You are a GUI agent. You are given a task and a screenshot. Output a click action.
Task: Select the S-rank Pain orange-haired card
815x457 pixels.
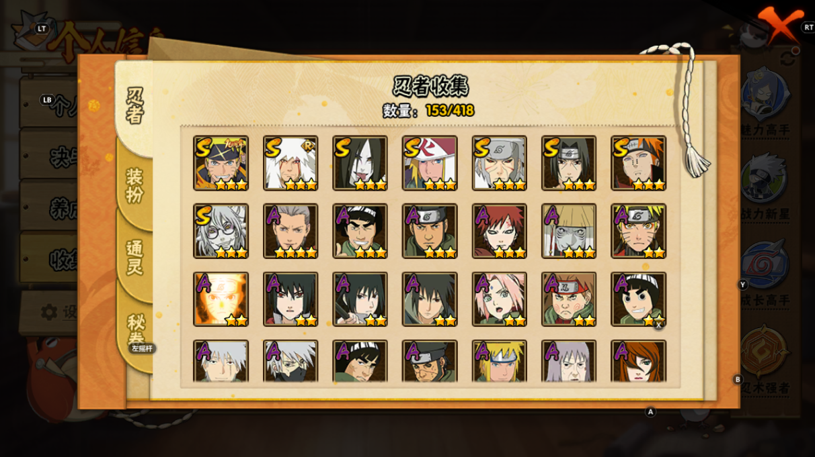[x=638, y=163]
